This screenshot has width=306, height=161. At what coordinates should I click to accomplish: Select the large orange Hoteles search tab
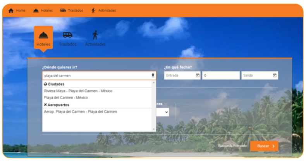43,38
